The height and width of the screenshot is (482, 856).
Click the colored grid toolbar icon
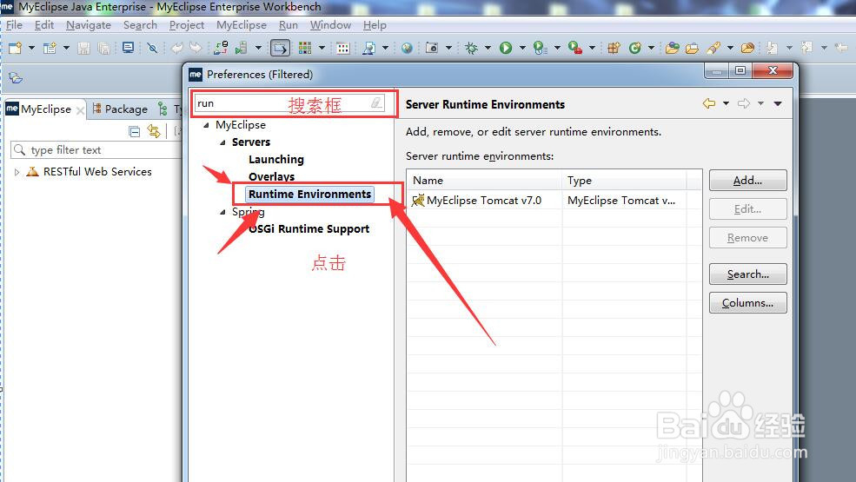(305, 48)
